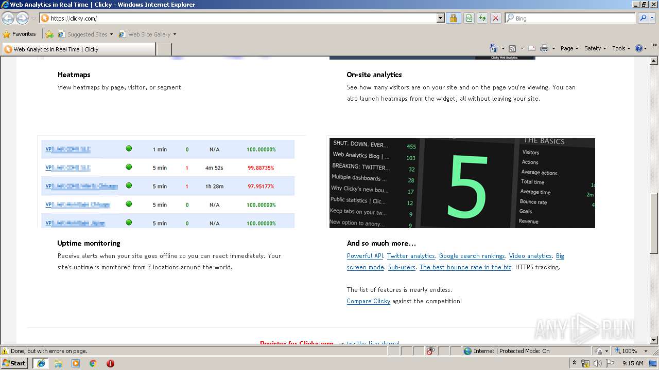Open the Google search rankings link

coord(472,256)
